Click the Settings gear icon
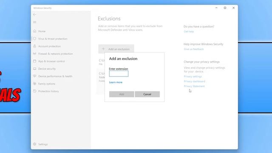The height and width of the screenshot is (153, 272). (x=35, y=144)
